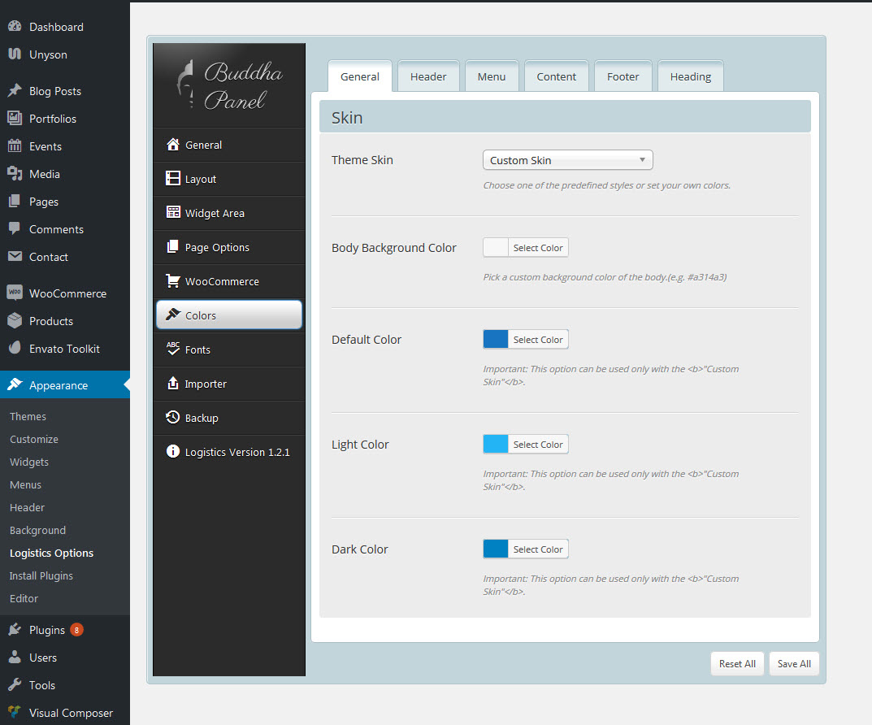Viewport: 872px width, 725px height.
Task: Click the Importer upload icon
Action: 173,383
